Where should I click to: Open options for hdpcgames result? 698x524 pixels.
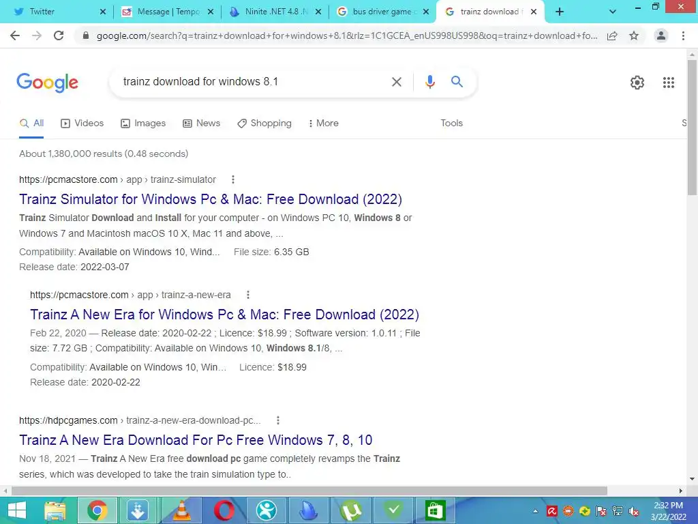(x=278, y=420)
